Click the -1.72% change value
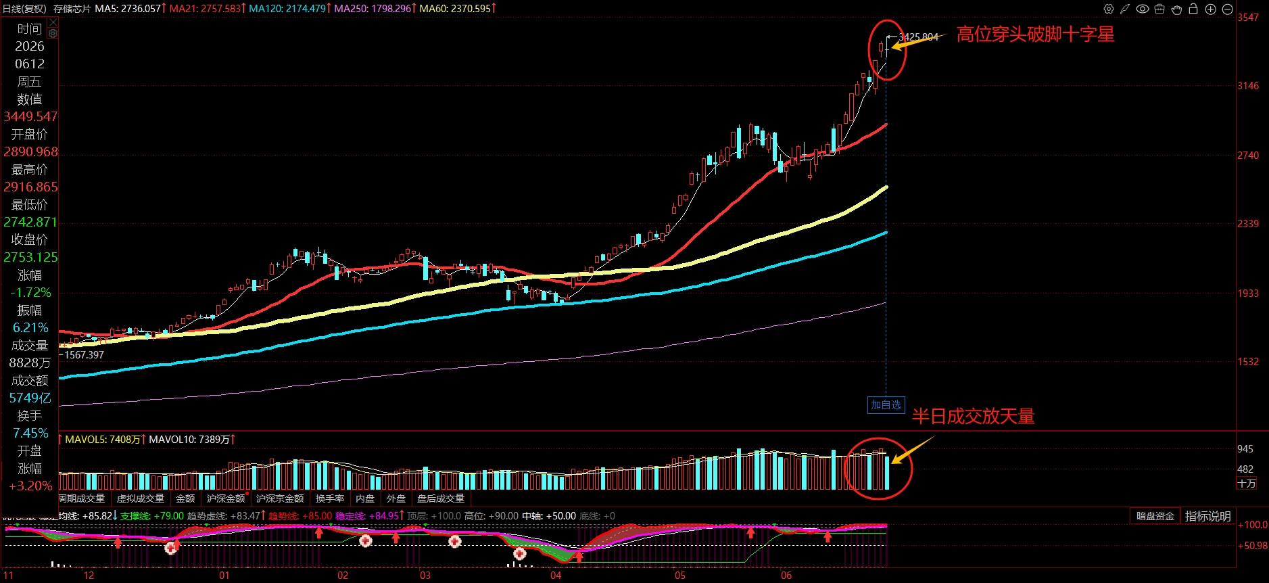1269x583 pixels. (x=30, y=292)
